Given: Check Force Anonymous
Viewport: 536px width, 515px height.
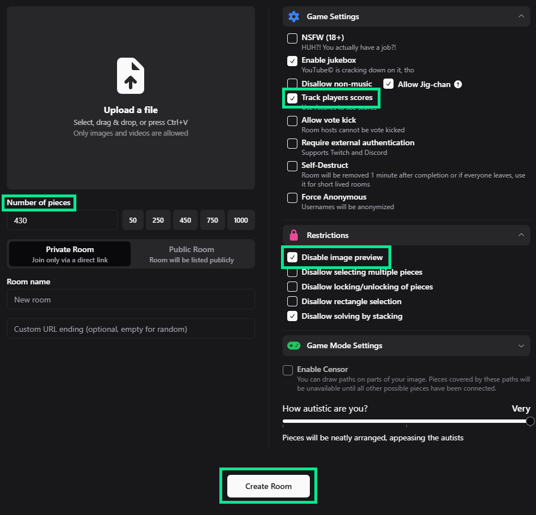Looking at the screenshot, I should (292, 197).
